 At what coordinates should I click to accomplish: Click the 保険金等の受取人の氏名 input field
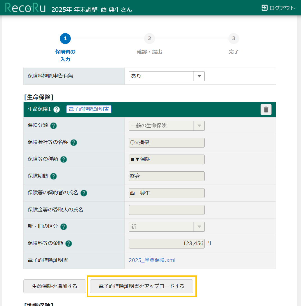point(167,210)
